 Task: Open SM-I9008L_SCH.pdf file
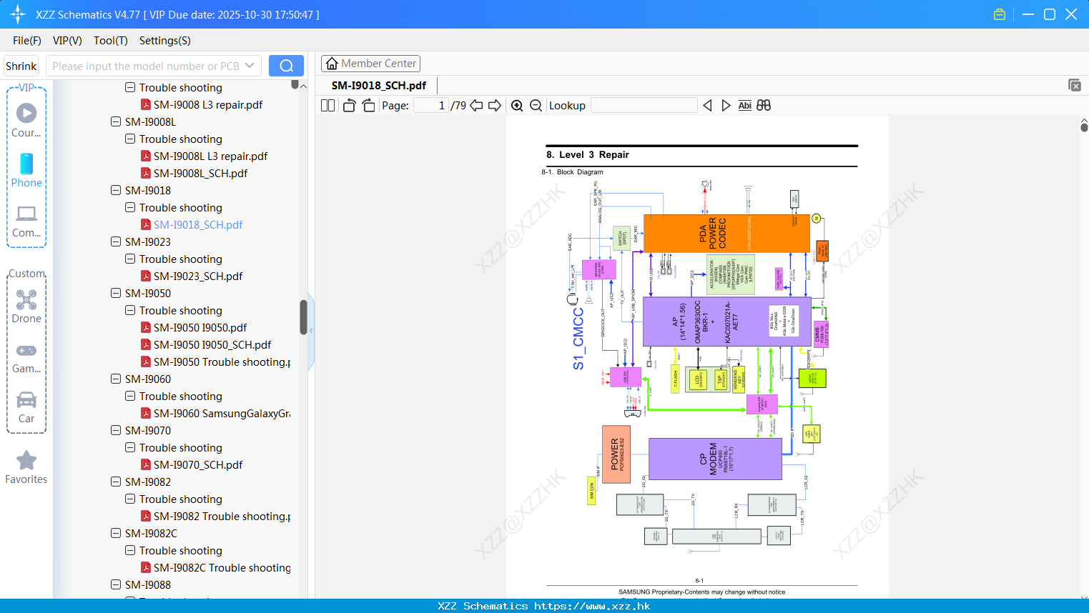(200, 173)
